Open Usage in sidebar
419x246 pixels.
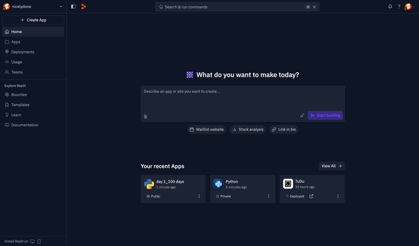[33, 62]
